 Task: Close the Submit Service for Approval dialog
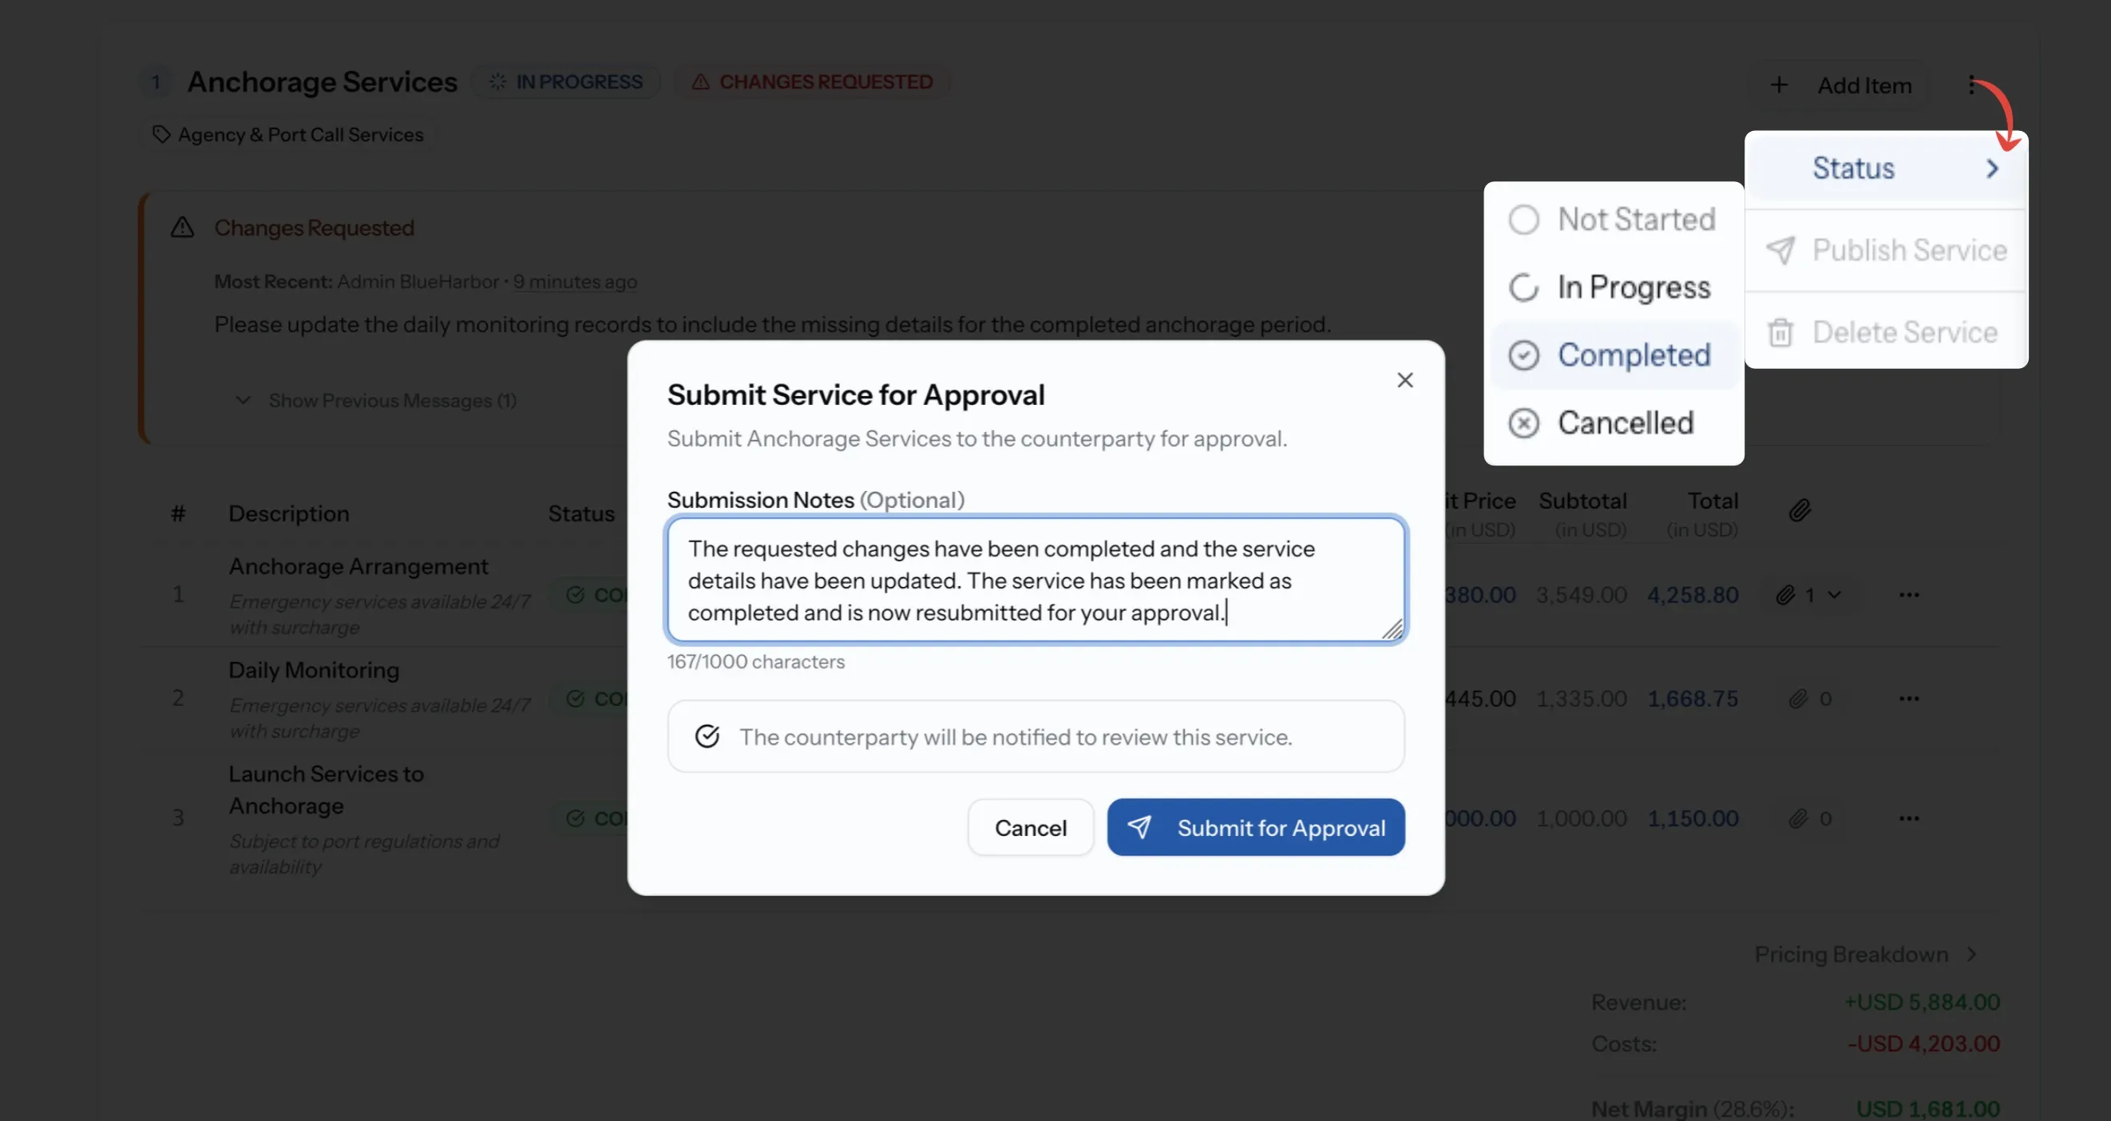pyautogui.click(x=1404, y=380)
